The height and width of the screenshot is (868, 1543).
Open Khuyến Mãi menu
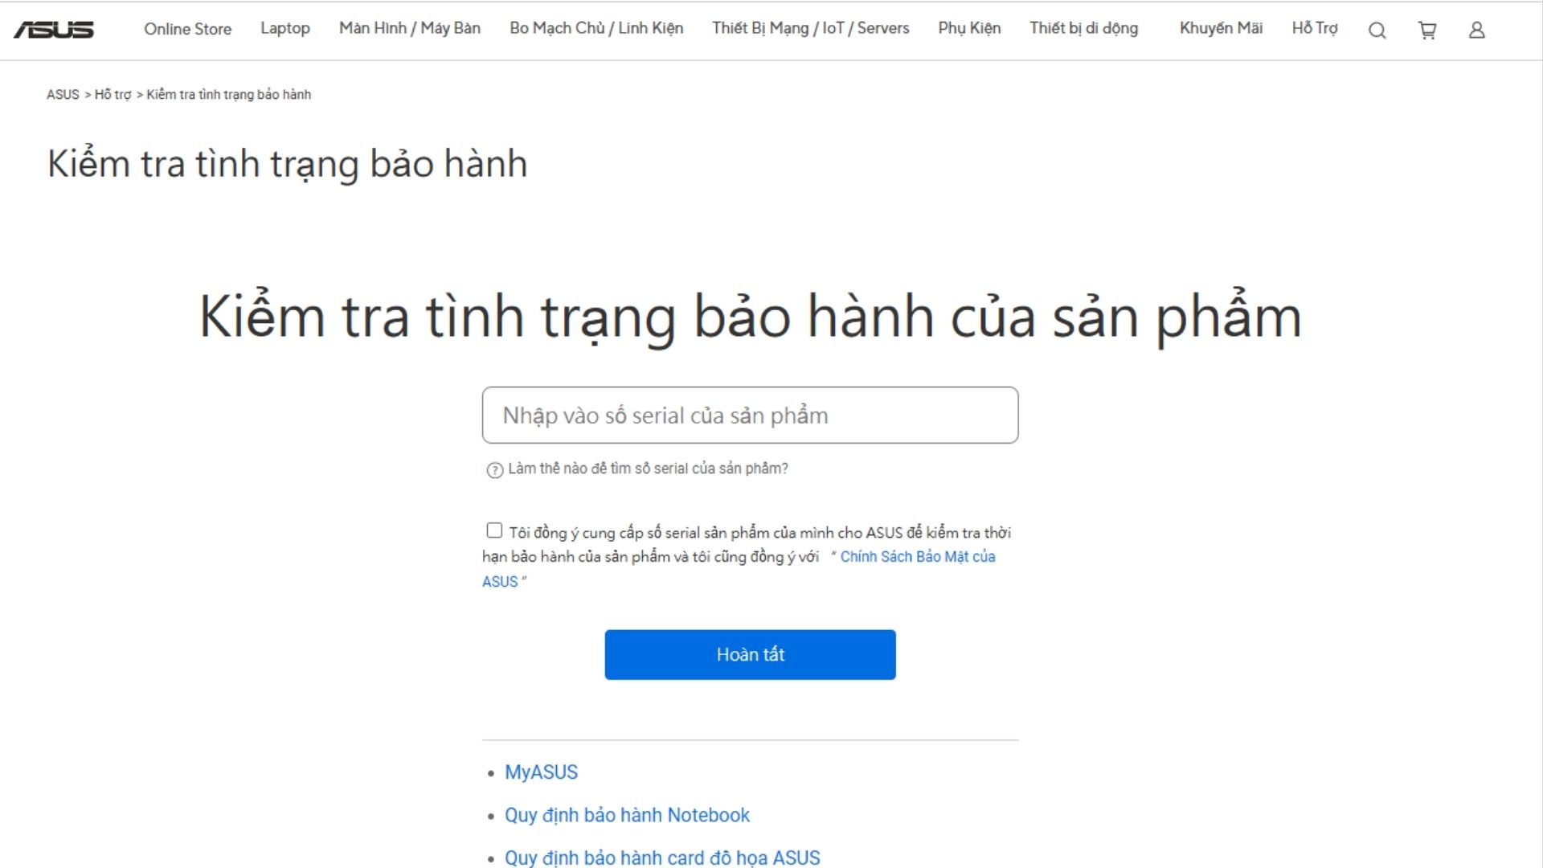coord(1222,28)
